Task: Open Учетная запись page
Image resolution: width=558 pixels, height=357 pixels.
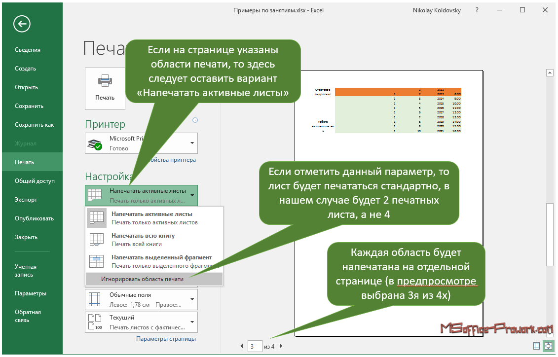Action: click(x=26, y=271)
